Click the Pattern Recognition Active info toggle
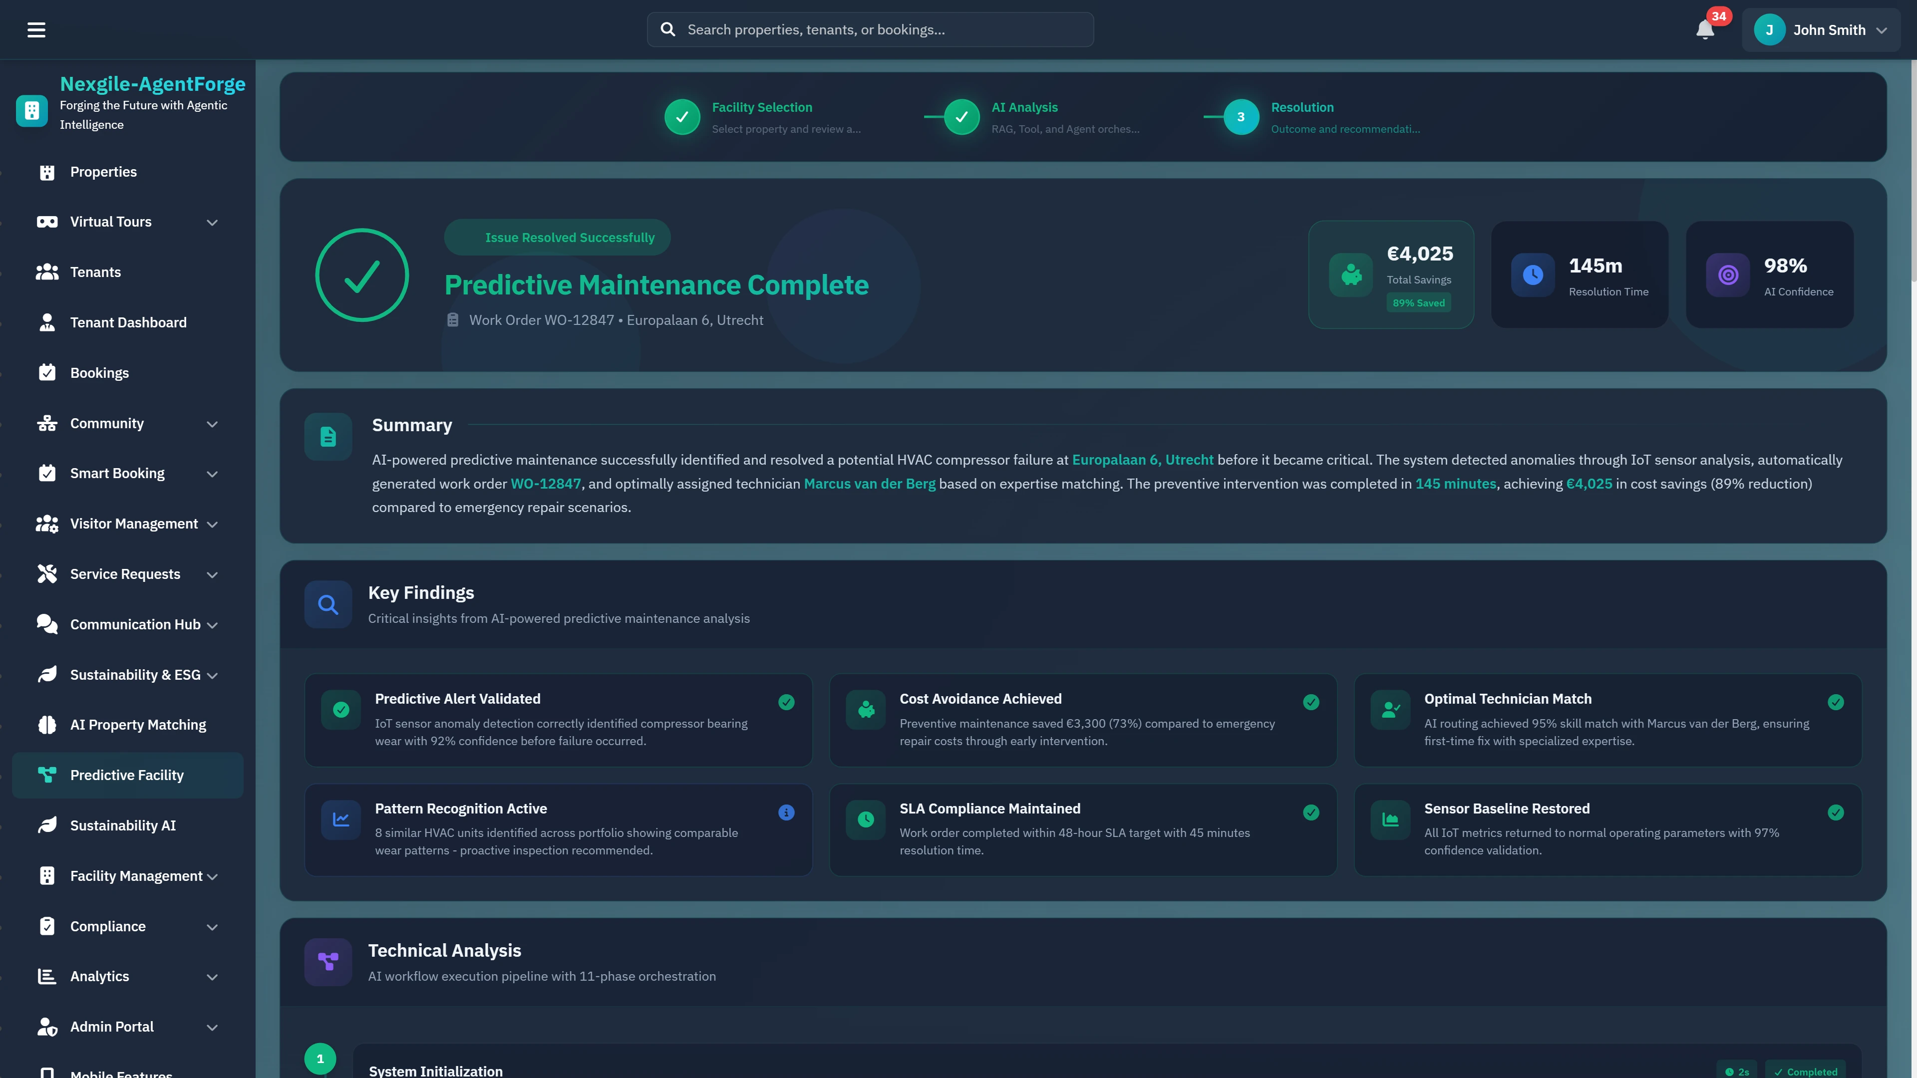Viewport: 1917px width, 1078px height. [x=787, y=812]
